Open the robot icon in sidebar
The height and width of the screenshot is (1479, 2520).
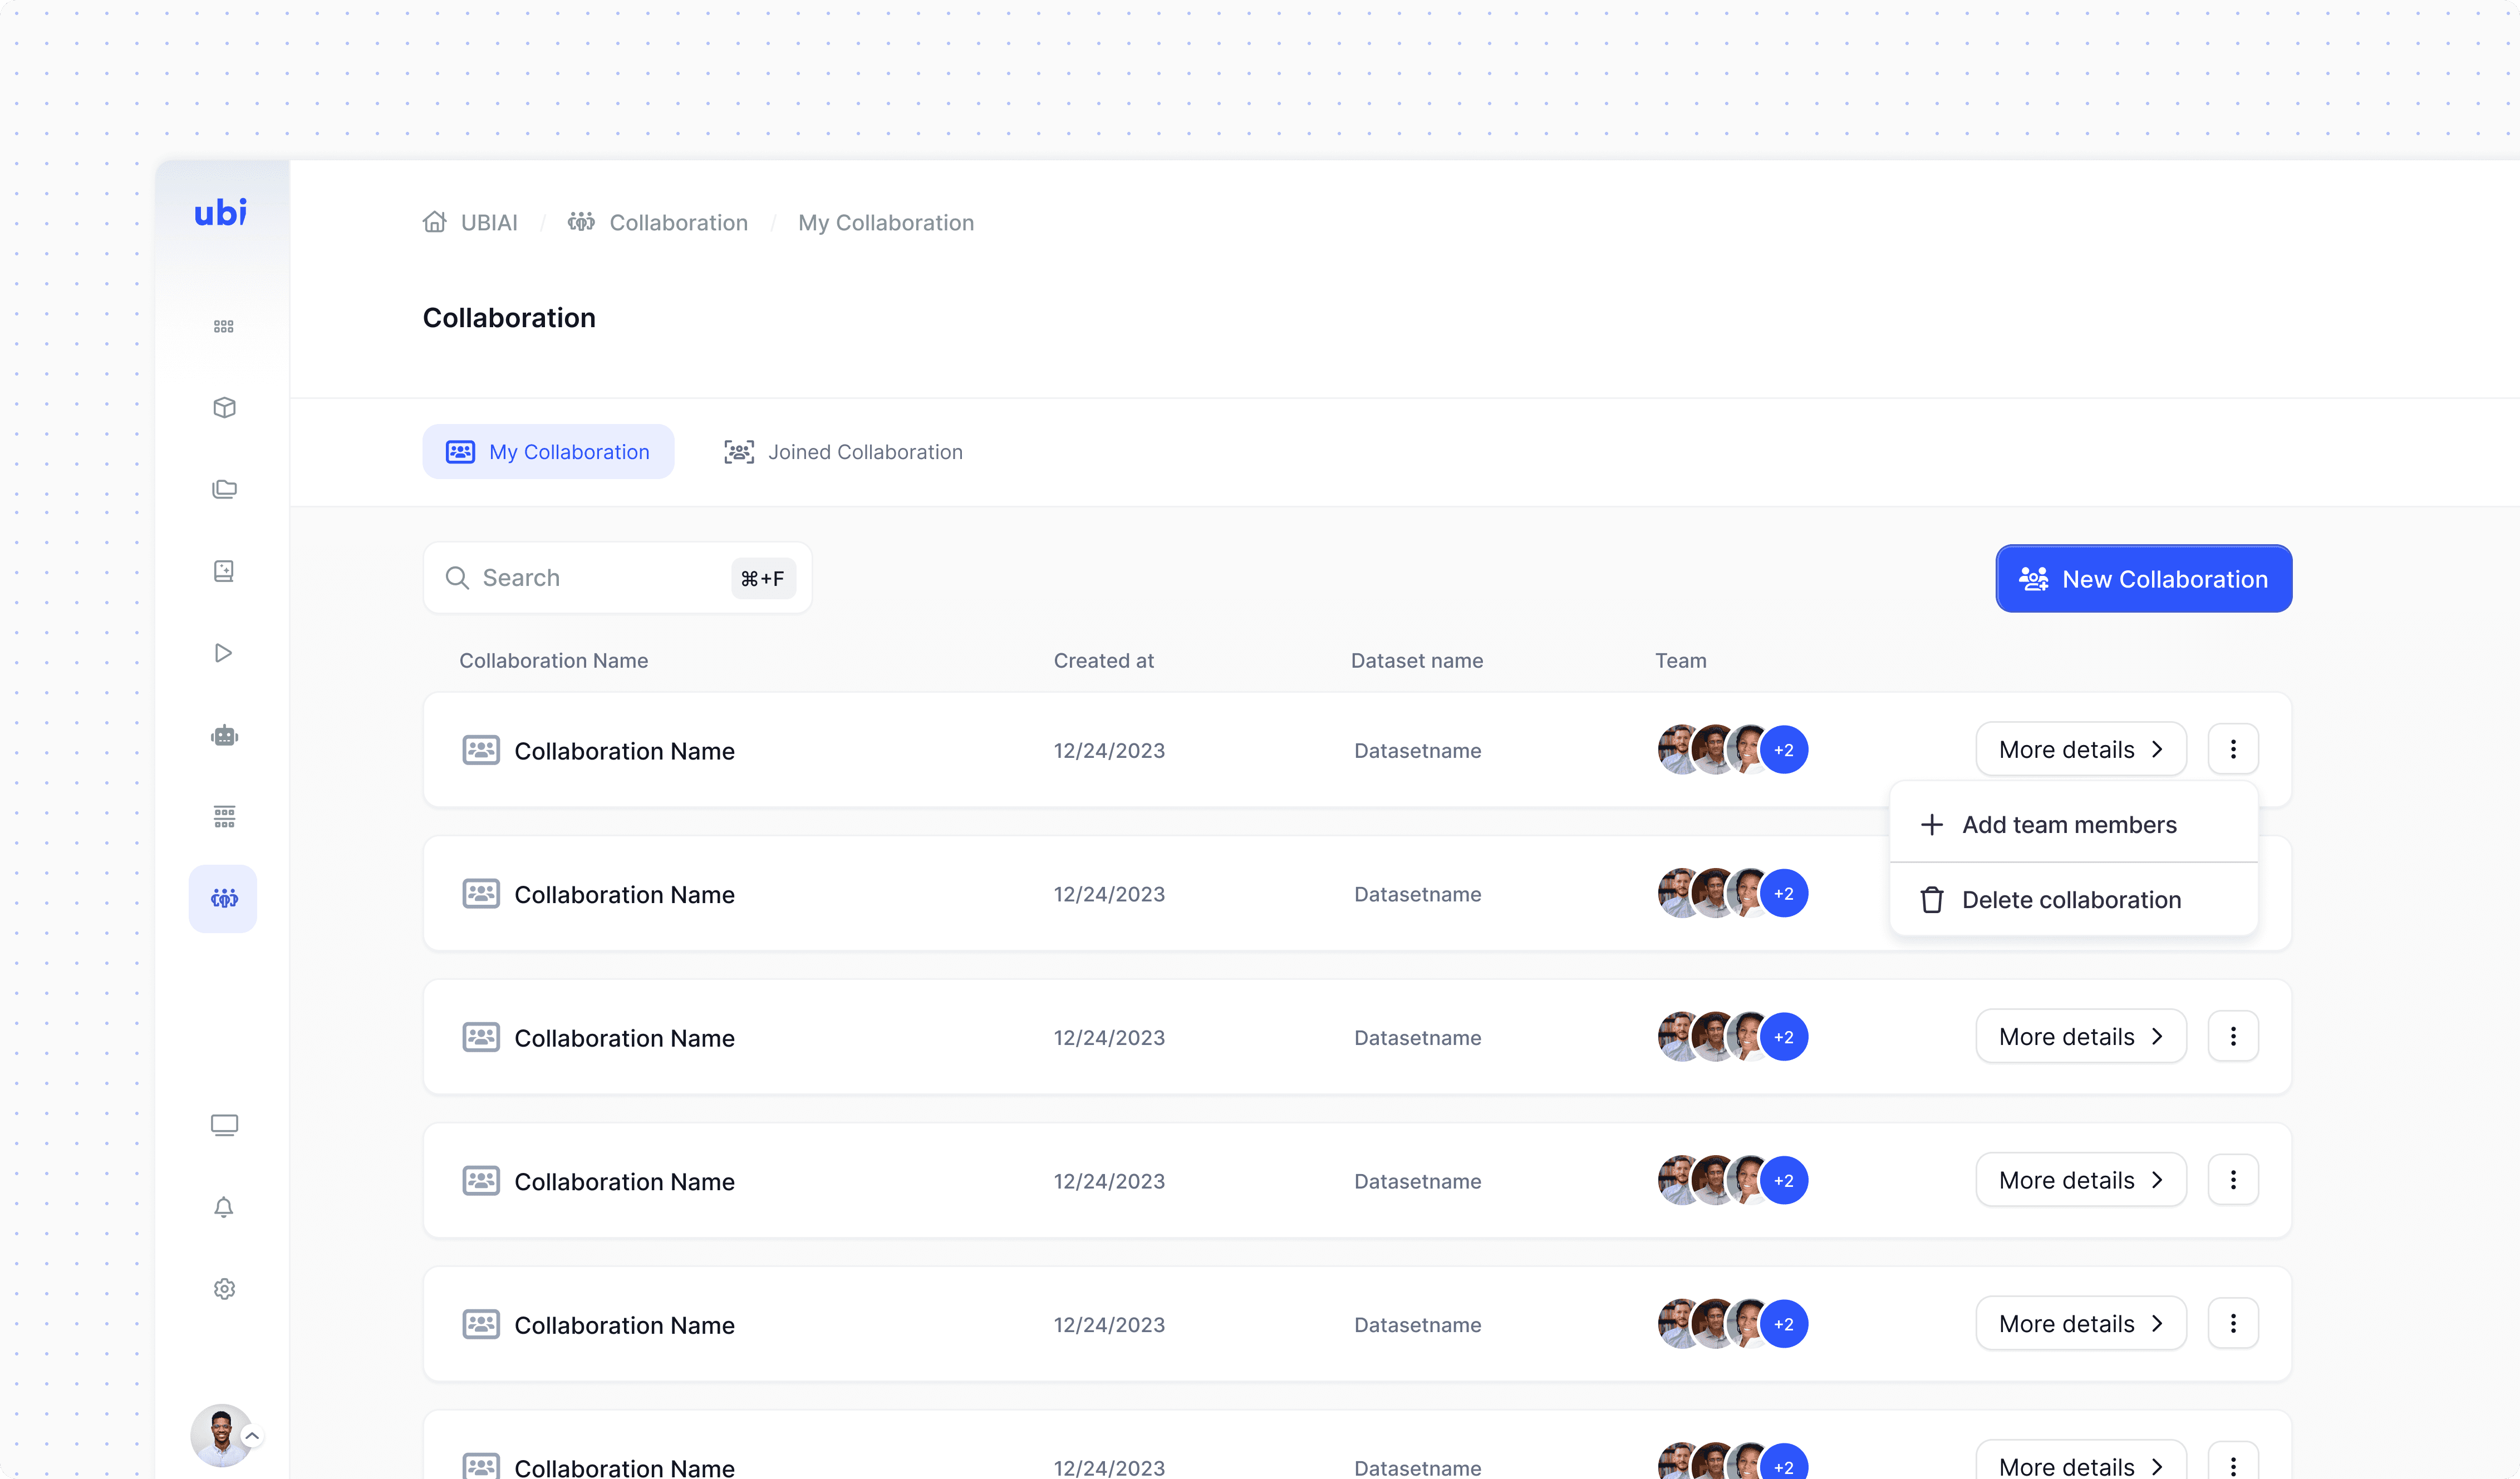(x=224, y=736)
